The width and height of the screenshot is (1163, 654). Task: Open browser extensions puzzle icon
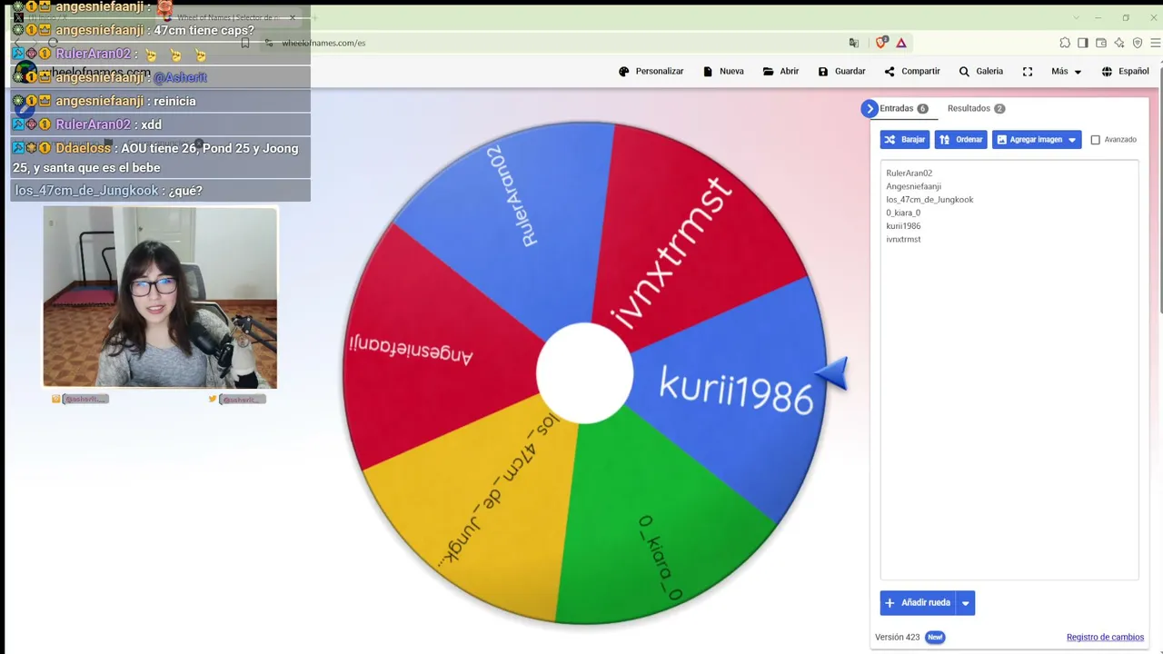tap(1065, 43)
